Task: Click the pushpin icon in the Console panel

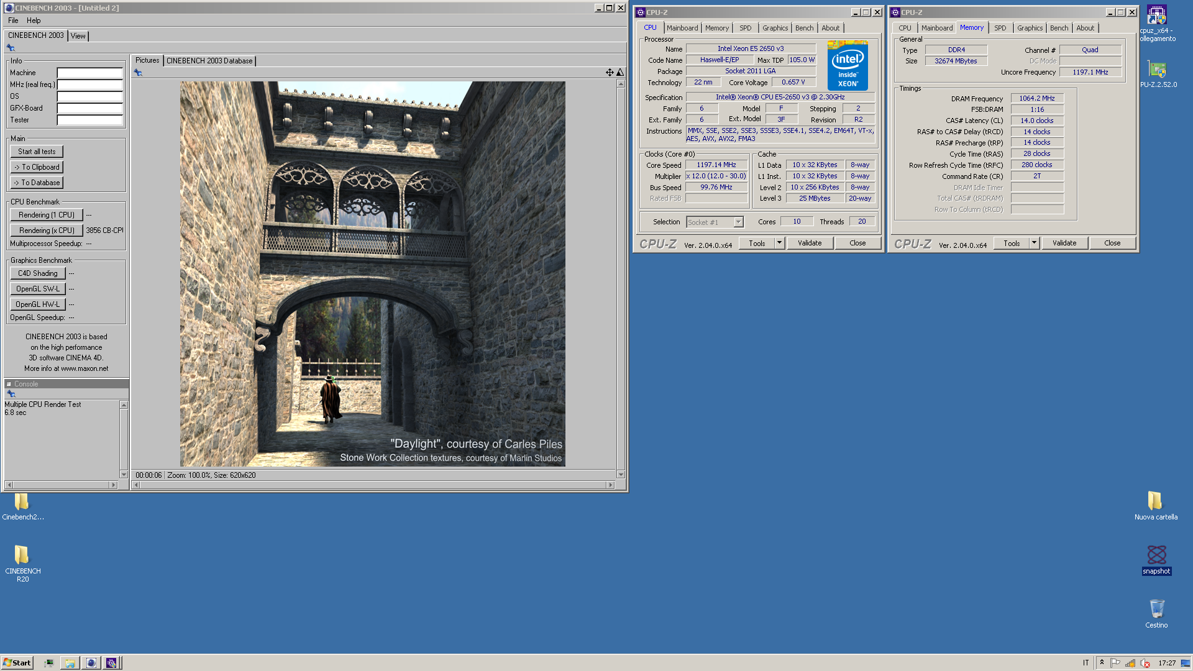Action: pos(11,394)
